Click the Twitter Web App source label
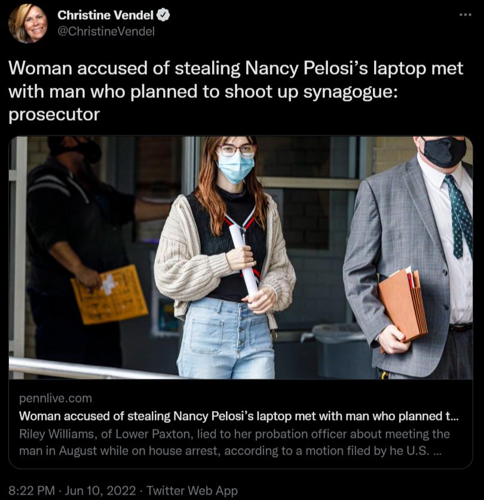This screenshot has height=500, width=484. [x=192, y=490]
